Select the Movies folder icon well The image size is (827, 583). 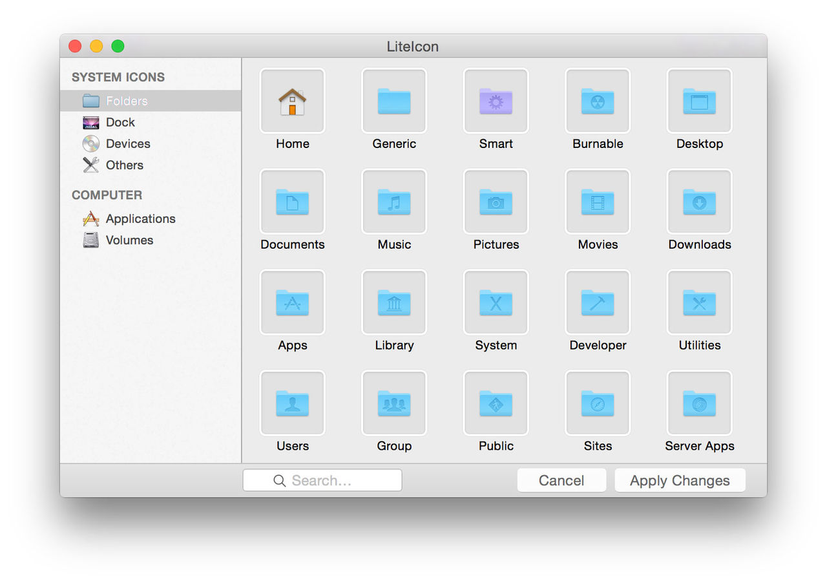point(598,202)
